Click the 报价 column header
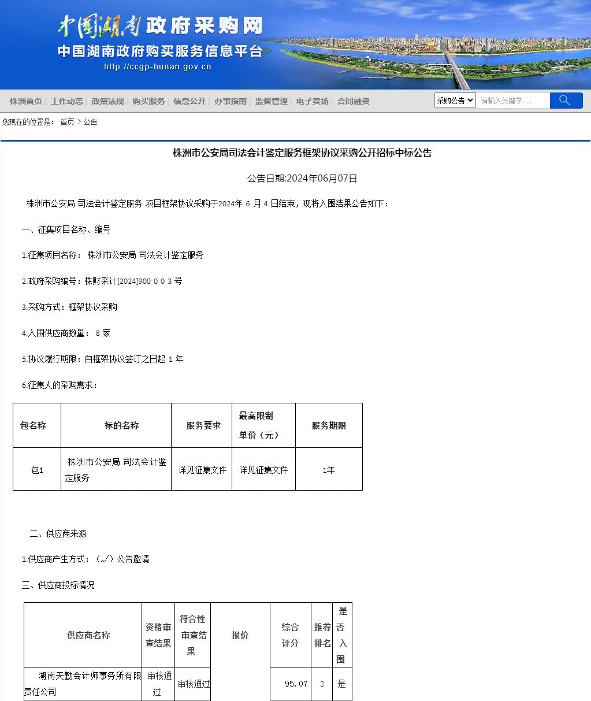Viewport: 591px width, 701px height. [x=240, y=635]
